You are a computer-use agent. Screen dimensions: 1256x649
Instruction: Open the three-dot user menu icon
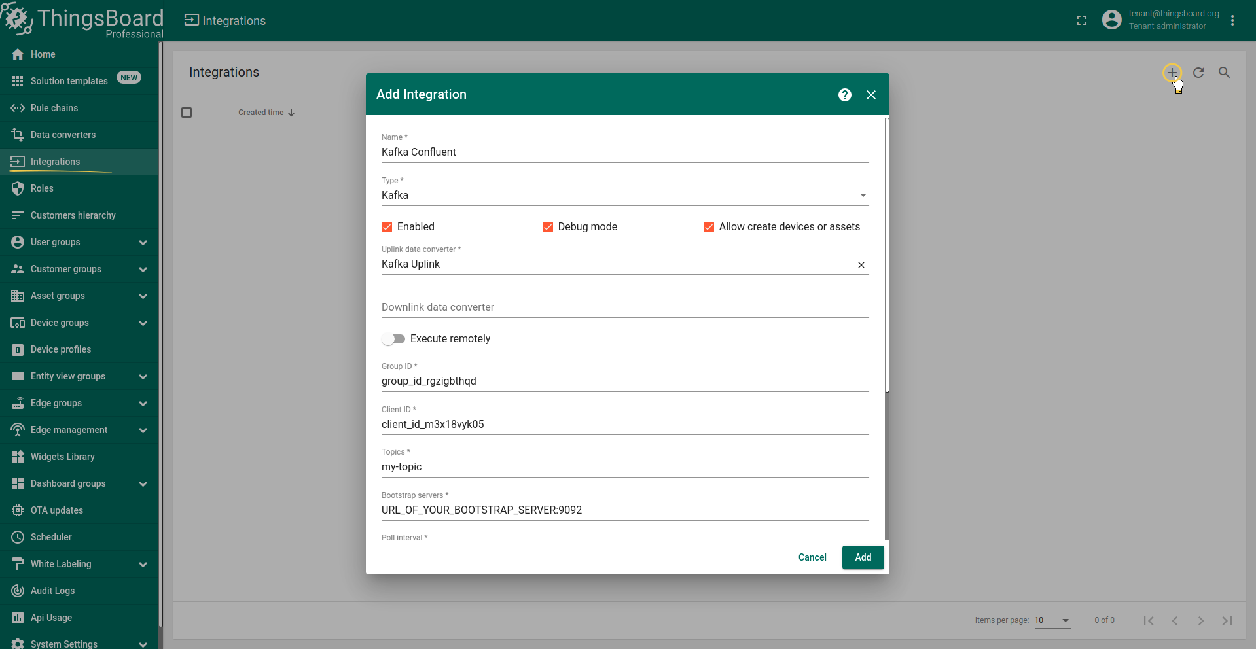point(1232,20)
